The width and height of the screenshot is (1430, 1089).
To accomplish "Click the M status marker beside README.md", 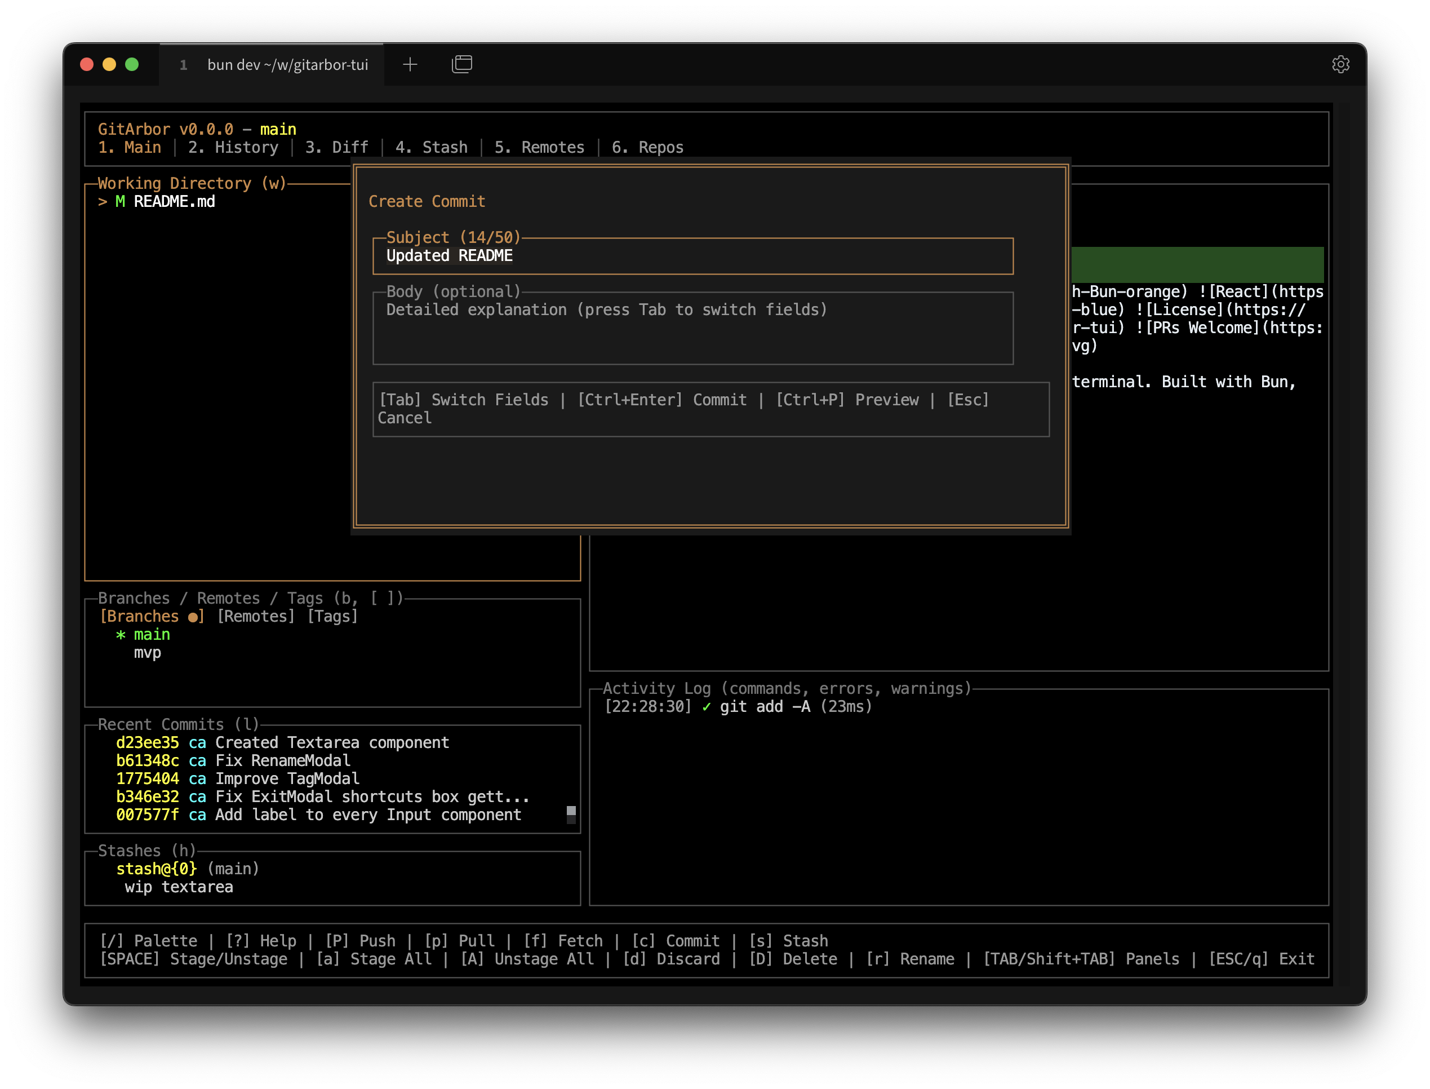I will pos(120,202).
